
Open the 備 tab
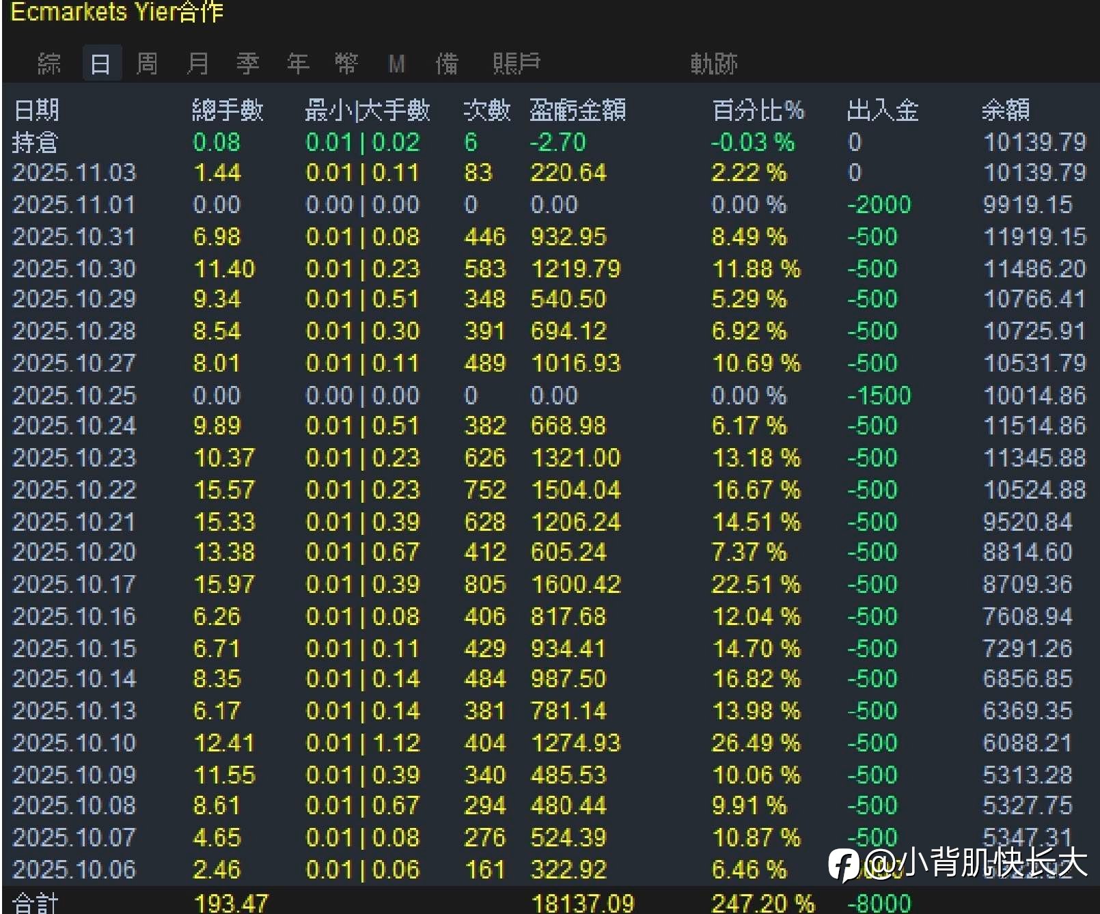coord(447,64)
